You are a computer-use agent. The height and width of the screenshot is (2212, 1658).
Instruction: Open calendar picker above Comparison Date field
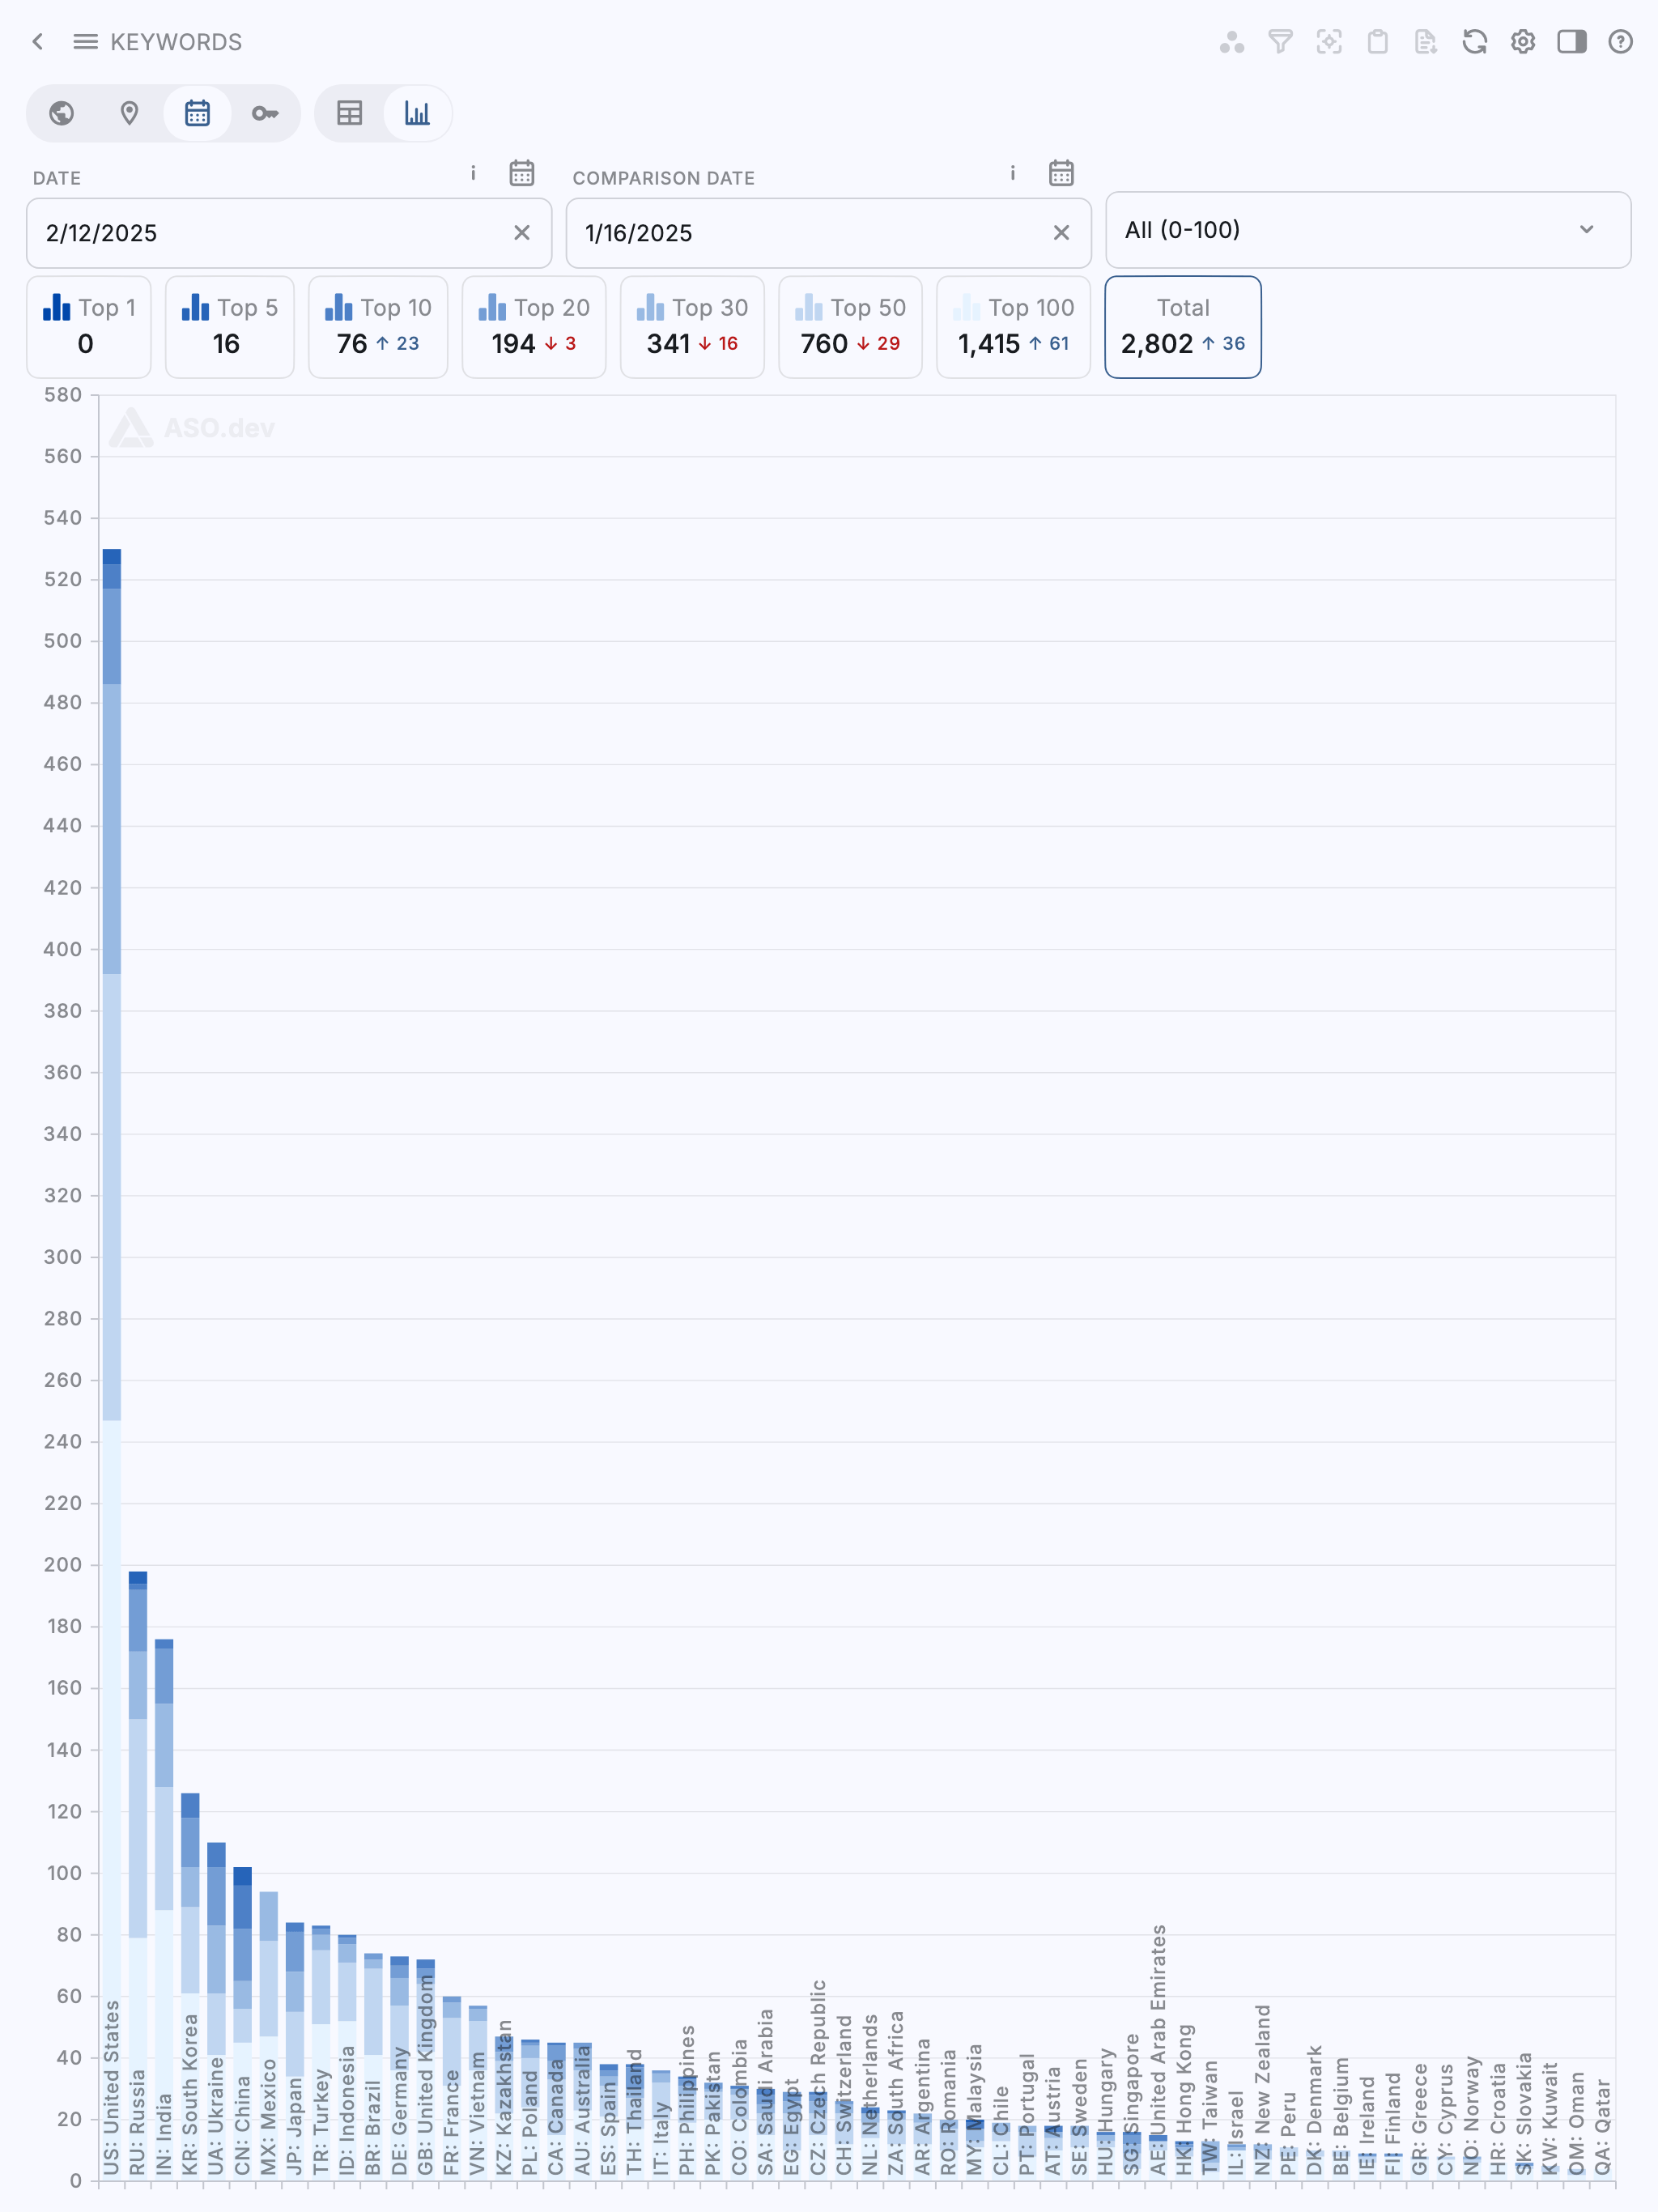1060,173
